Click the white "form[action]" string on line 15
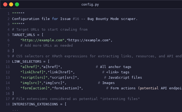Screen dimensions: 182x112 (x=66, y=88)
